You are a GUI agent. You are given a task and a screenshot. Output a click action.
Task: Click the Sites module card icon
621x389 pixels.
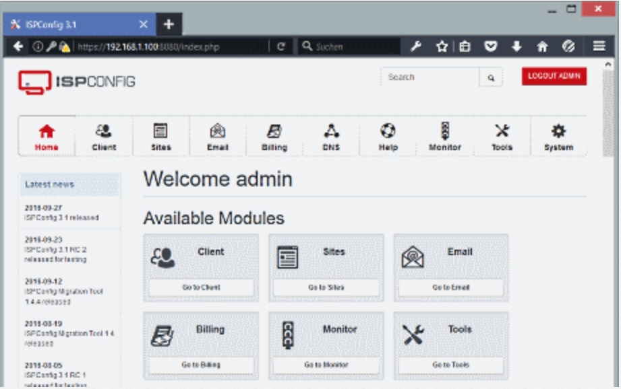coord(287,257)
